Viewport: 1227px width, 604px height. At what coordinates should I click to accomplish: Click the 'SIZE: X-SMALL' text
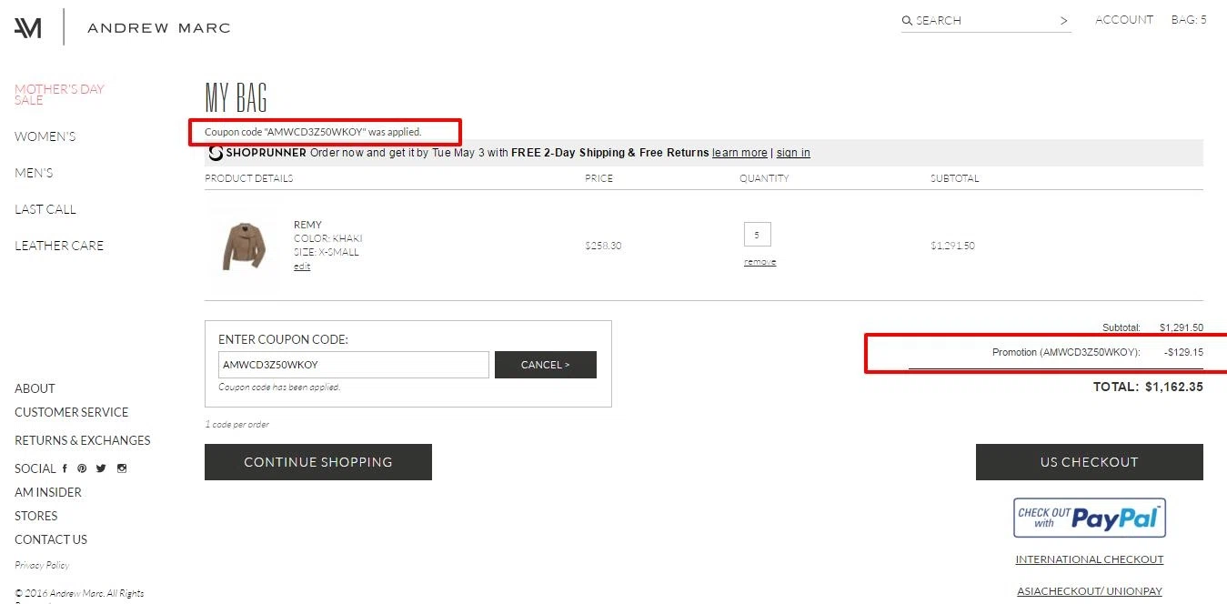click(x=327, y=252)
